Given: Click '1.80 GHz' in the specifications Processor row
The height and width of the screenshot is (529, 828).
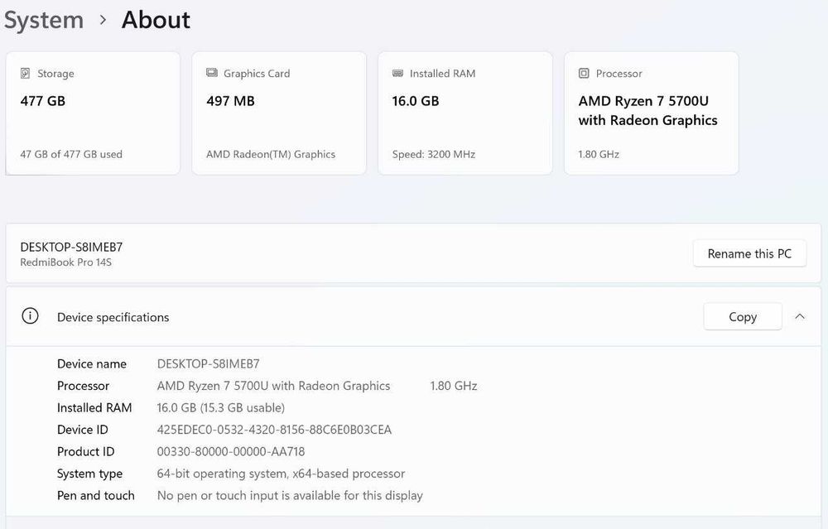Looking at the screenshot, I should pyautogui.click(x=454, y=386).
